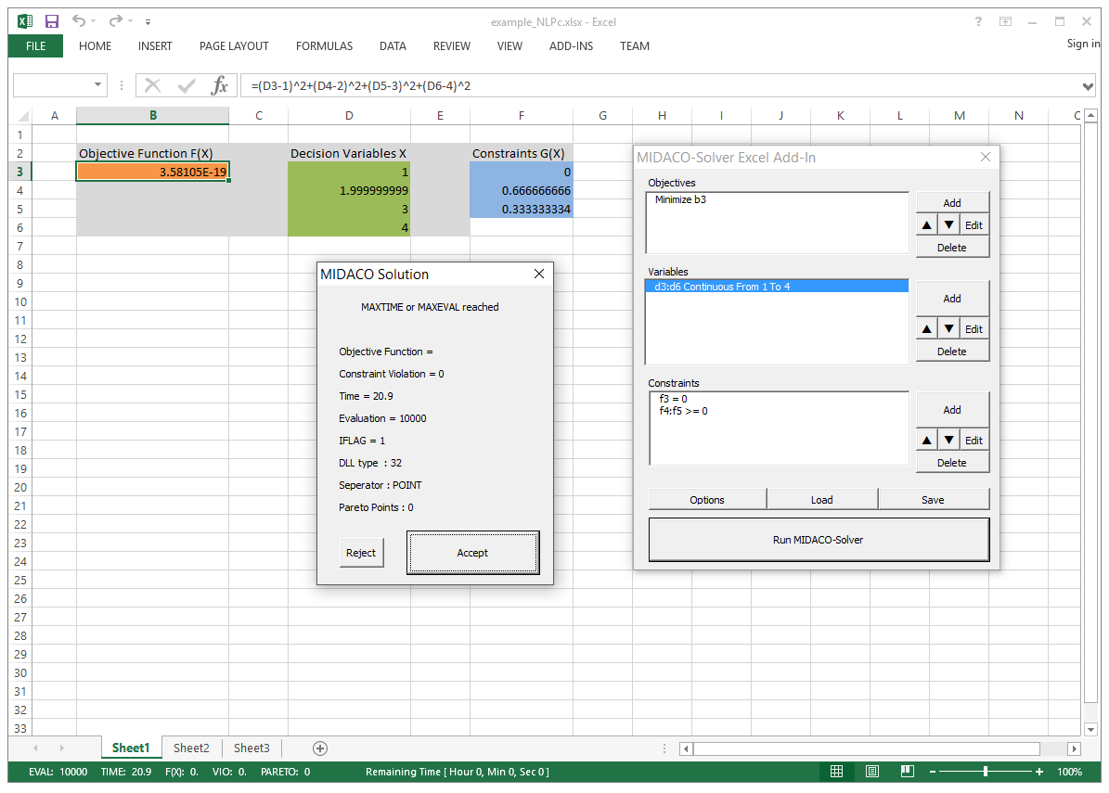The height and width of the screenshot is (793, 1109).
Task: Click the Save button in MIDACO panel
Action: tap(933, 500)
